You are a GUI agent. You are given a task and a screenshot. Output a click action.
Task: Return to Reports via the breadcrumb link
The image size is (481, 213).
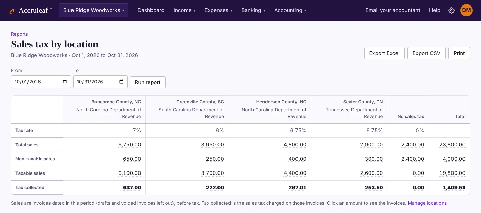[20, 34]
